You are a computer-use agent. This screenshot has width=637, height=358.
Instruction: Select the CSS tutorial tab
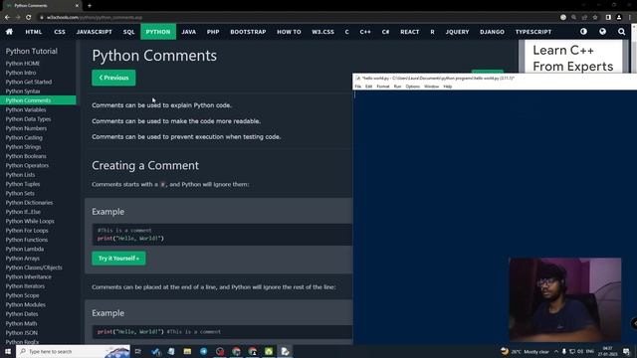click(x=60, y=32)
